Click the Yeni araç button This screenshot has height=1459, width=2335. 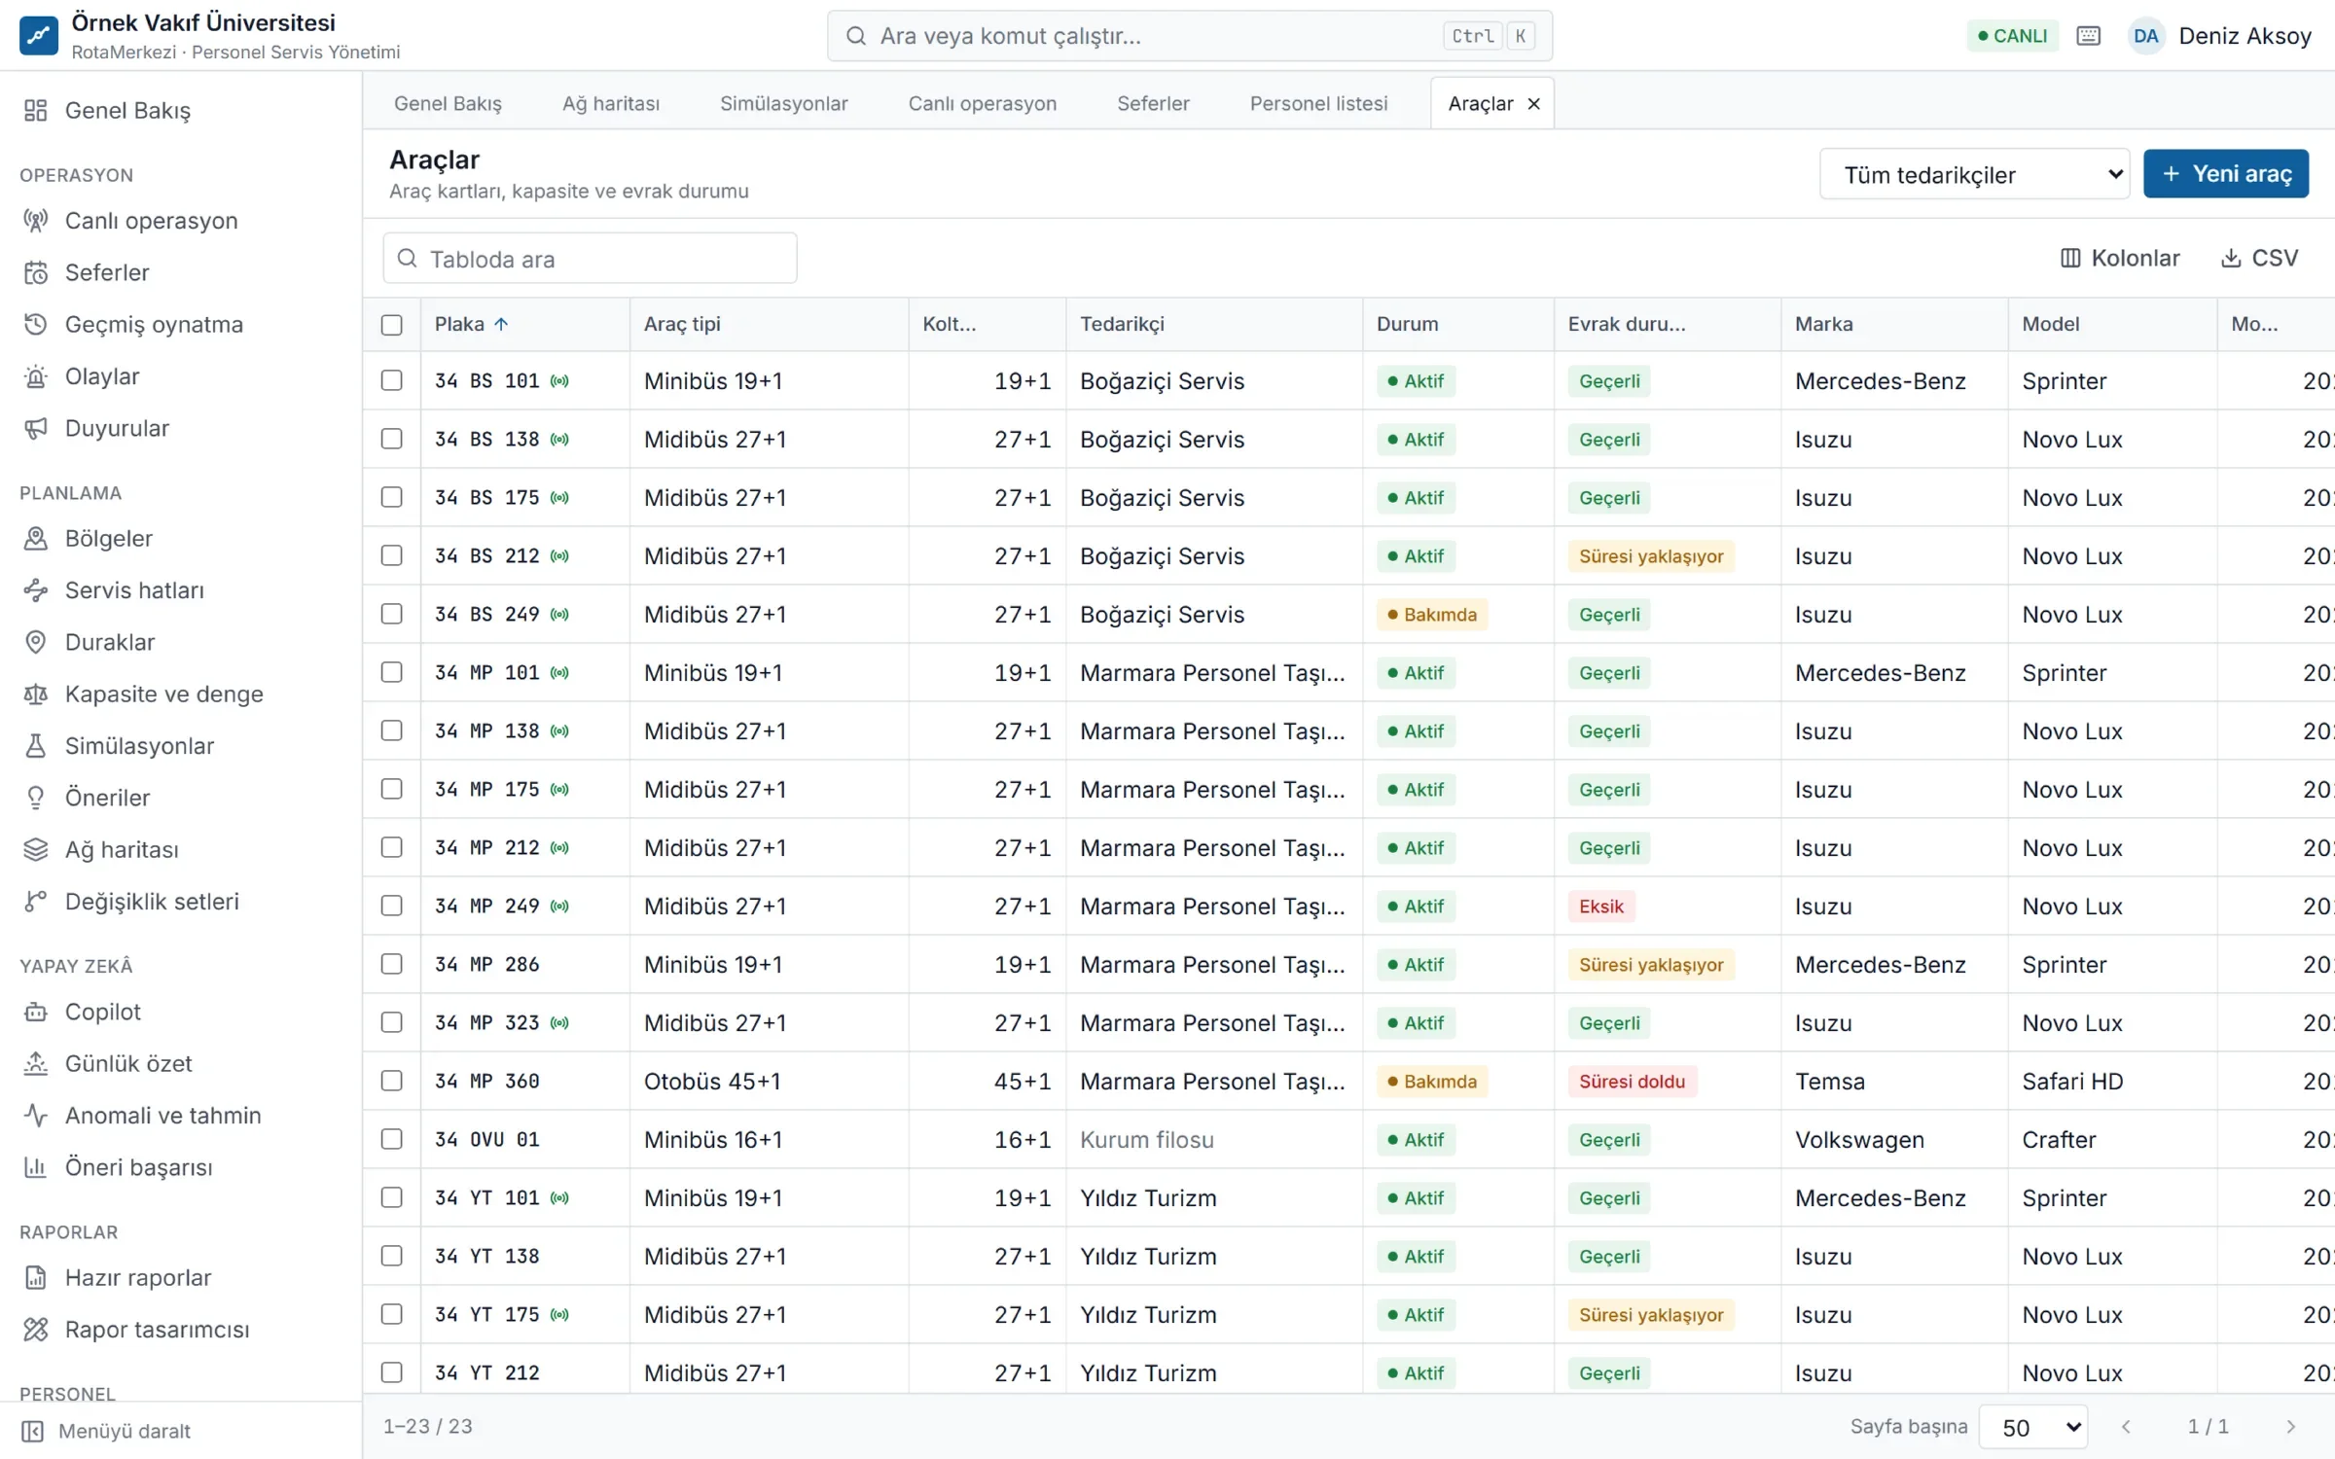tap(2226, 174)
